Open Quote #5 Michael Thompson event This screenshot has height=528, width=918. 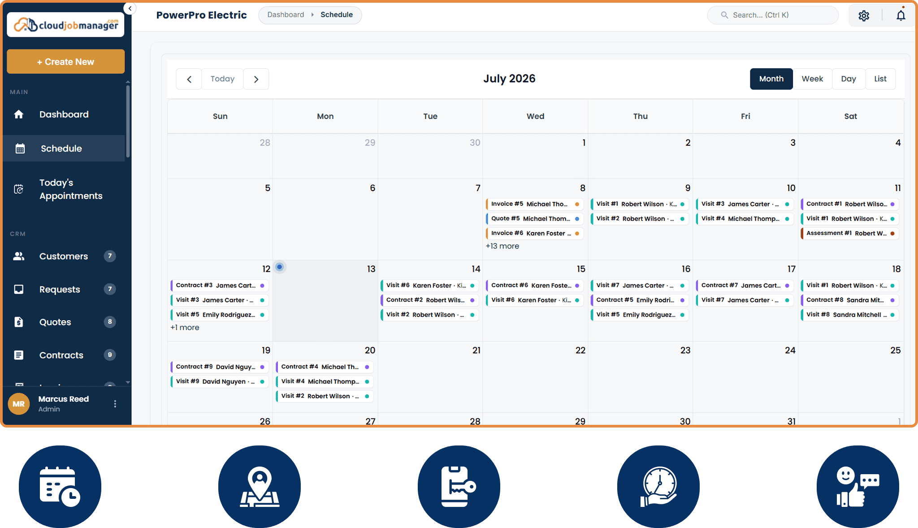click(535, 219)
